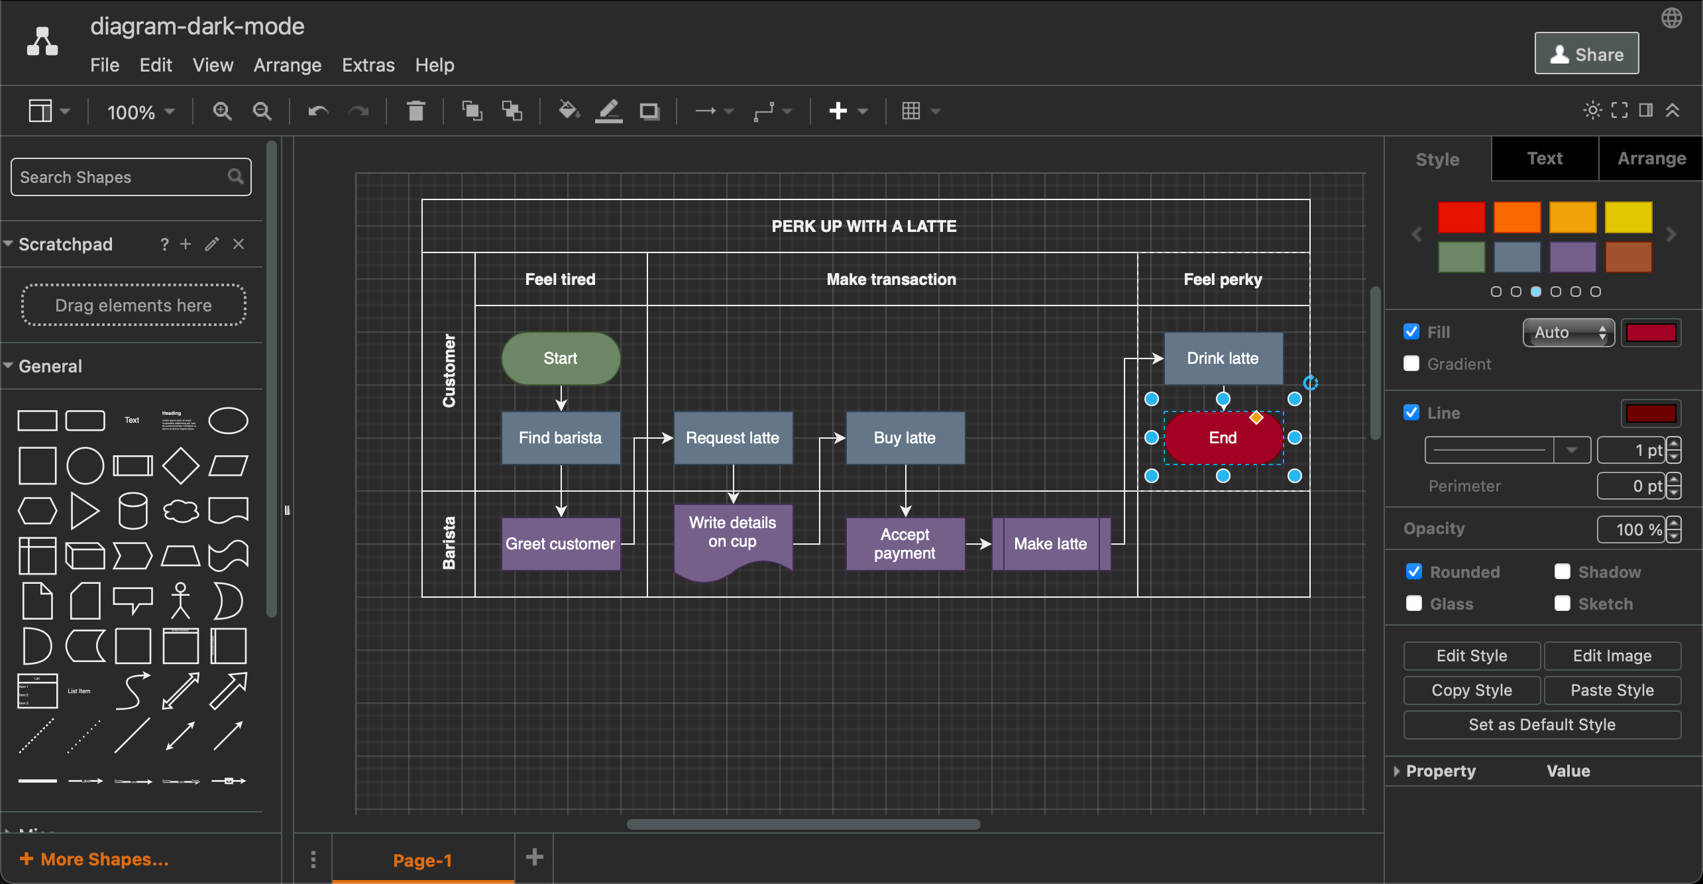This screenshot has width=1703, height=884.
Task: Open the Extras menu
Action: tap(367, 66)
